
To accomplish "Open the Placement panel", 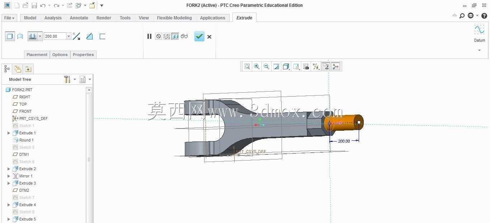I will point(37,55).
